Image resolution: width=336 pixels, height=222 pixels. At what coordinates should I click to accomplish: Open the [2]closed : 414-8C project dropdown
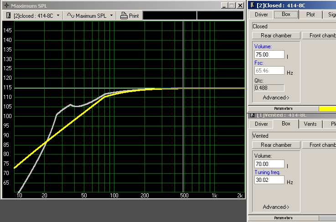(58, 15)
